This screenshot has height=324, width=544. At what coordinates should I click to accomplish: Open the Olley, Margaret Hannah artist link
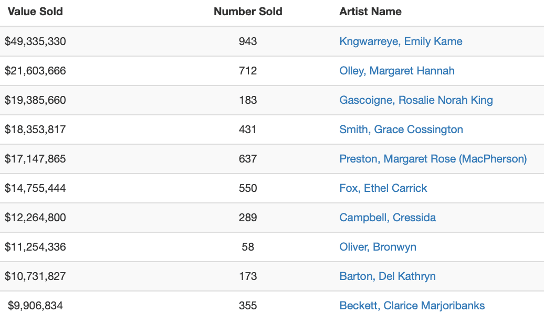point(397,71)
